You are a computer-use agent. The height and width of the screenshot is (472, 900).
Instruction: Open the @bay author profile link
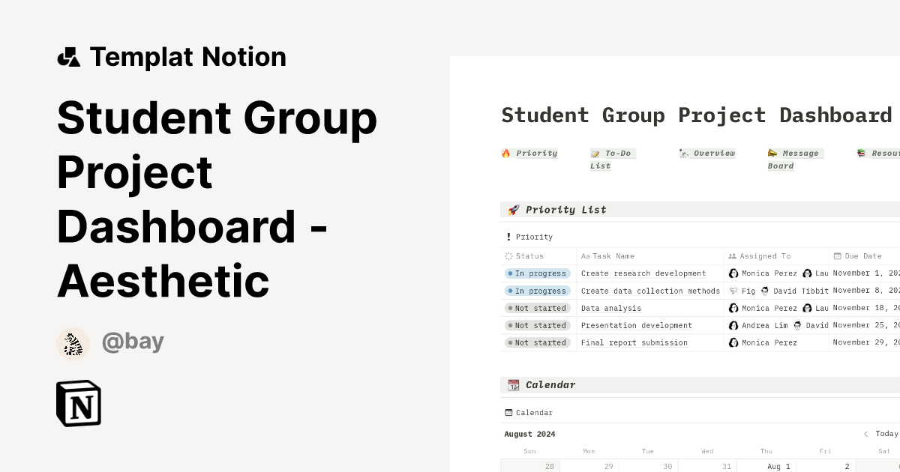(133, 342)
